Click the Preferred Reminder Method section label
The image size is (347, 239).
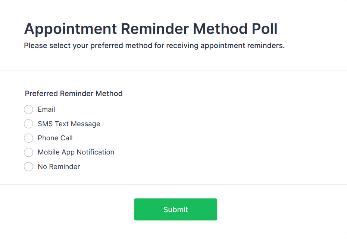pos(73,93)
